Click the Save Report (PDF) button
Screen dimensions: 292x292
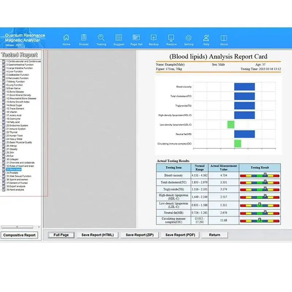click(180, 235)
